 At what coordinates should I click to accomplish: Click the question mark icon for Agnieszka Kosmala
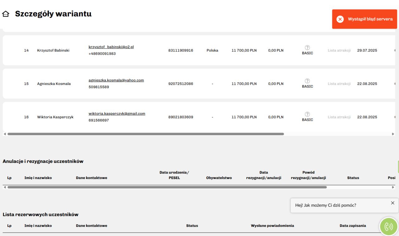click(x=307, y=81)
